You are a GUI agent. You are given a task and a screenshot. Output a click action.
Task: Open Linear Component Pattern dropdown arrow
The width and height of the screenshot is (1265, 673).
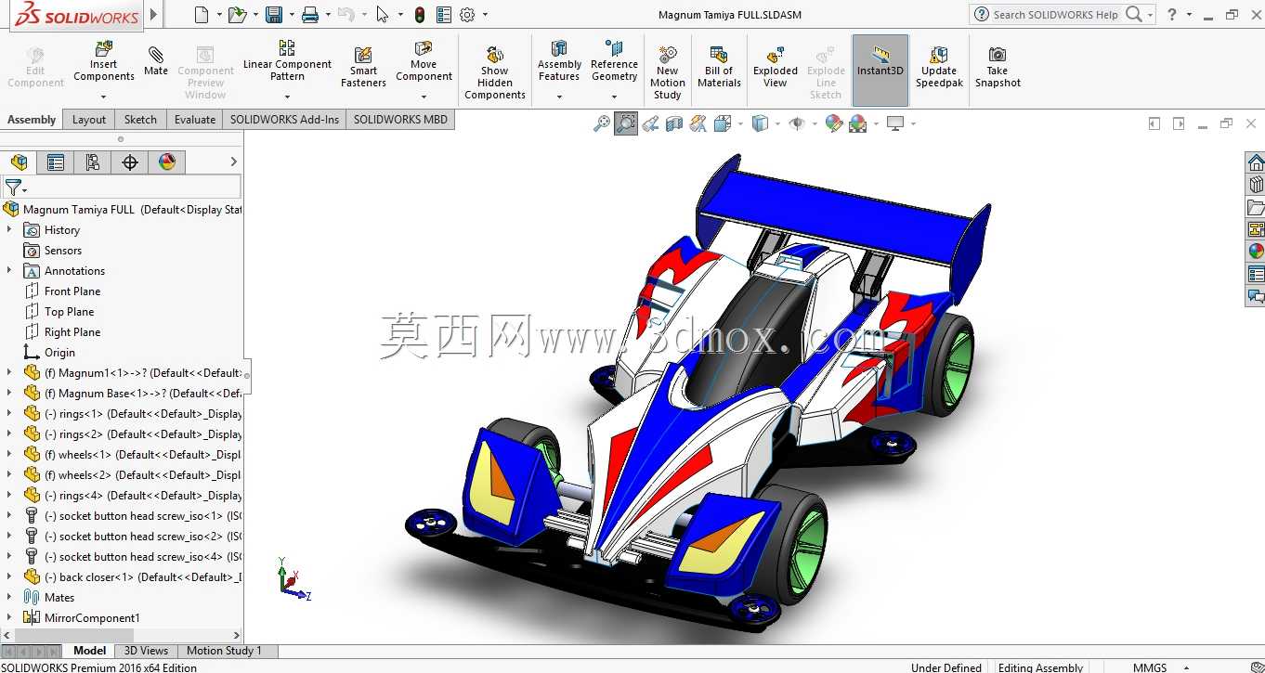287,97
